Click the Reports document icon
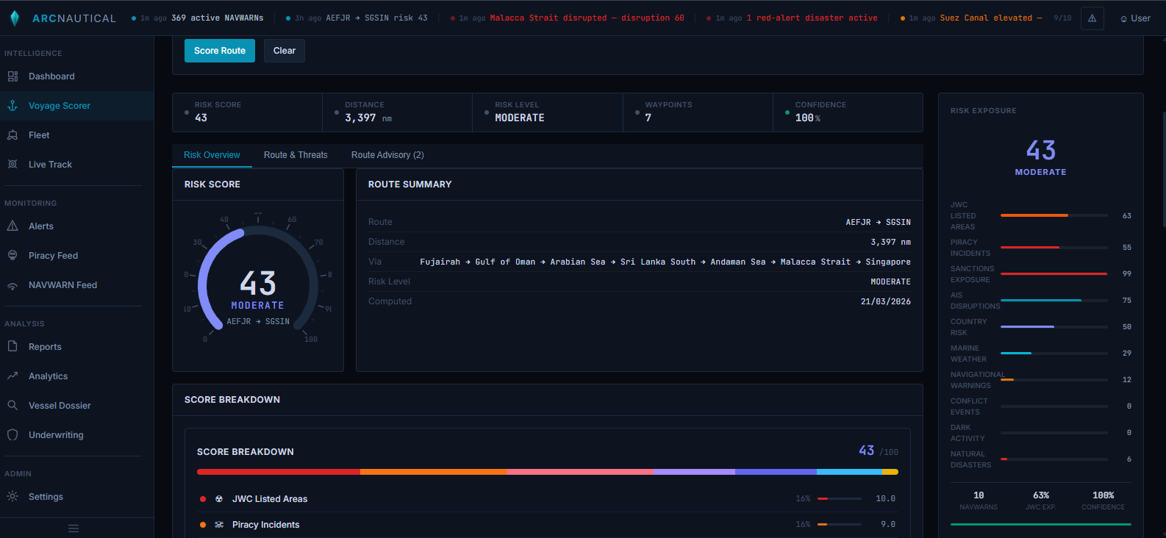The width and height of the screenshot is (1166, 538). [x=12, y=347]
